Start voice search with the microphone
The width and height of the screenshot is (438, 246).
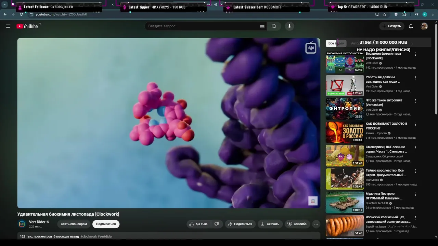tap(289, 26)
